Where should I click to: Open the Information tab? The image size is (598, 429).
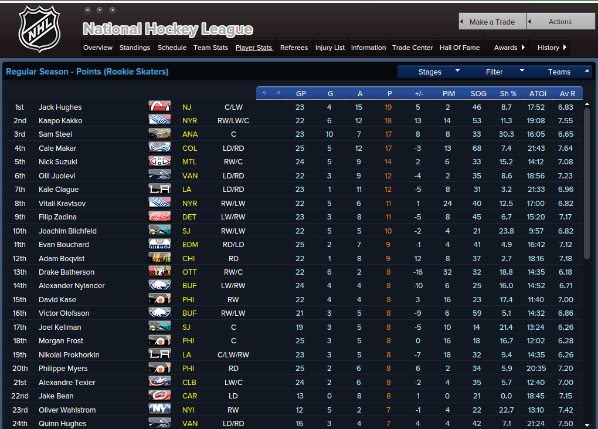coord(368,48)
